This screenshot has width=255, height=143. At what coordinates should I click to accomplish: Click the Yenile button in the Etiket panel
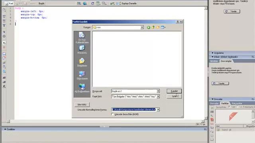coord(220,83)
